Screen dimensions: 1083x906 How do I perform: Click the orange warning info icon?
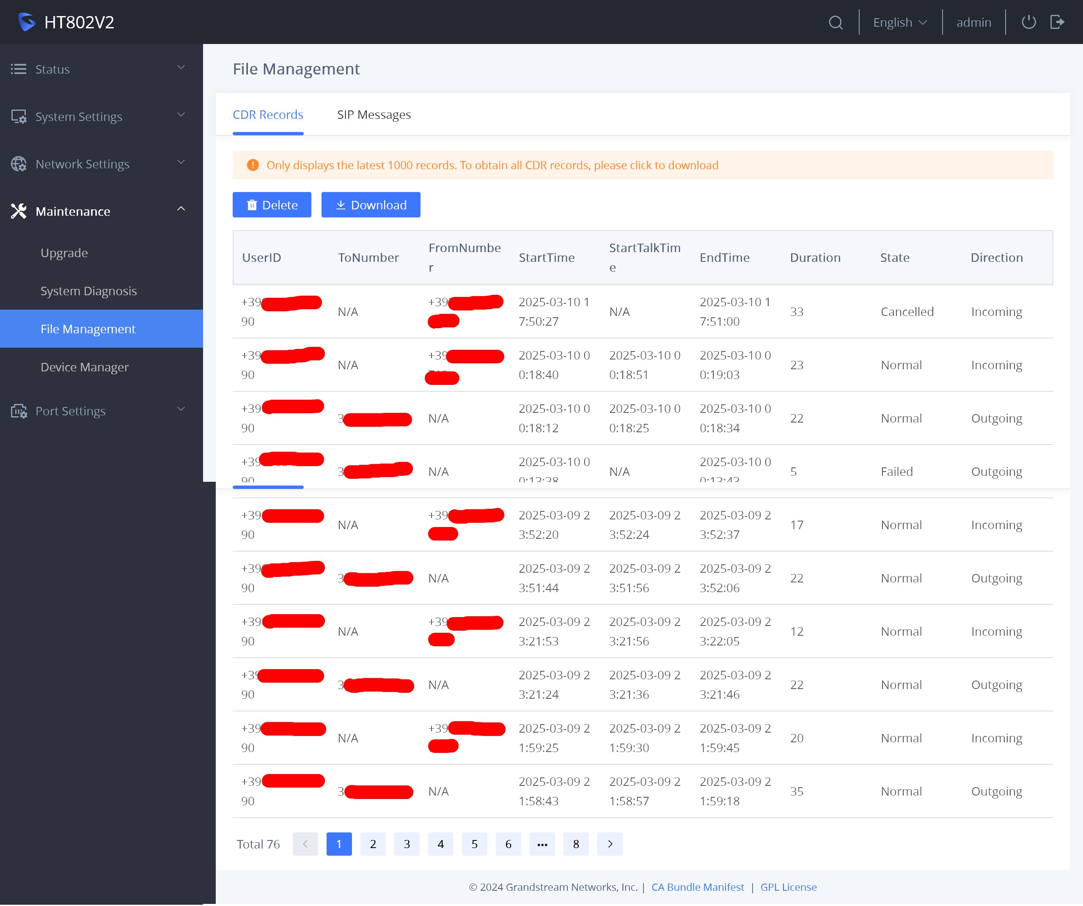pos(253,165)
